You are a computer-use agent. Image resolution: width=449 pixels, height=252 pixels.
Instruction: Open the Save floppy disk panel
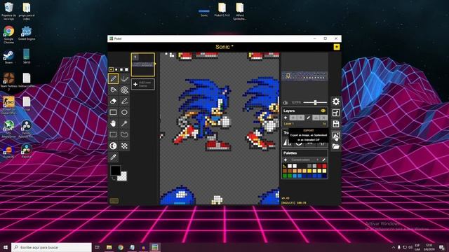click(336, 124)
